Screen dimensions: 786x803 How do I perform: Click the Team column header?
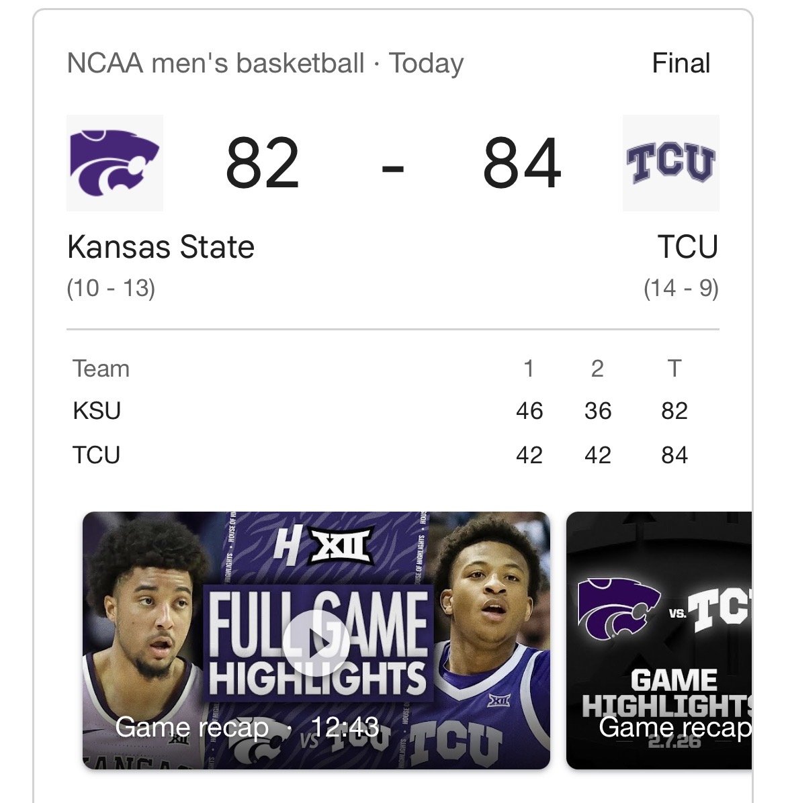(x=101, y=369)
